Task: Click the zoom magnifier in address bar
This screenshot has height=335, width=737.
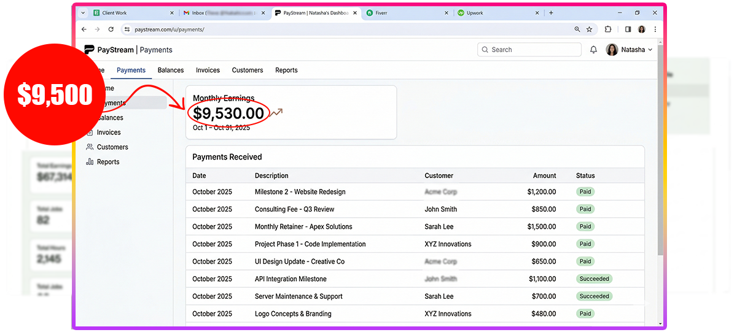Action: [577, 29]
